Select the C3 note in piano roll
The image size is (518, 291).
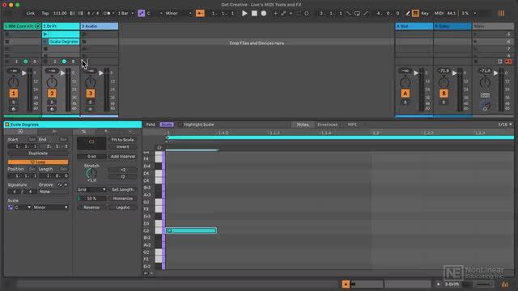191,230
